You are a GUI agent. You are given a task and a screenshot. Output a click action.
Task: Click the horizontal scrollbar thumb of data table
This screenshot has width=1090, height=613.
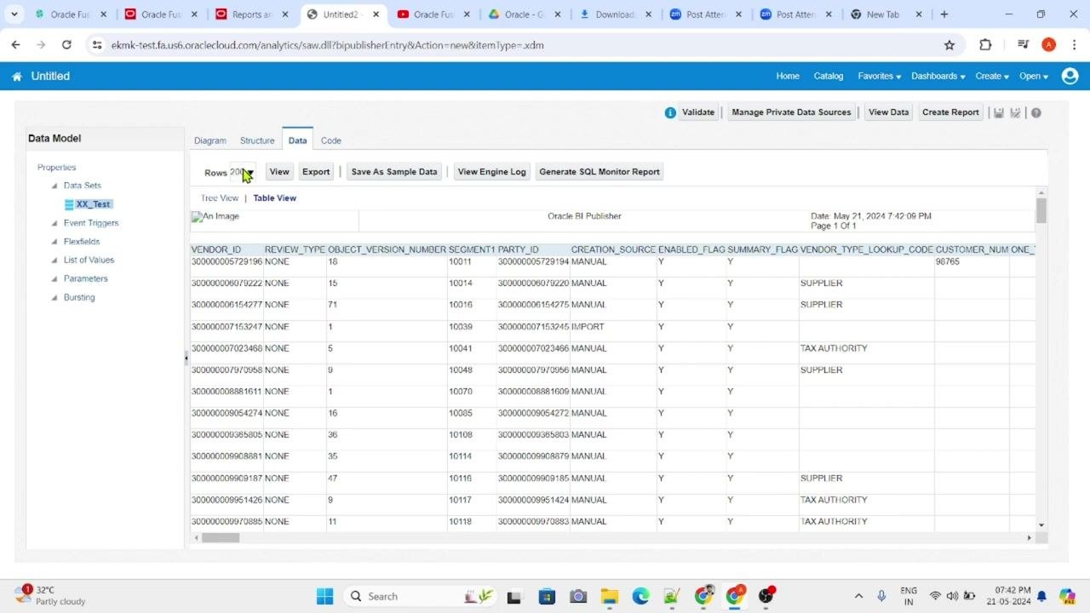click(221, 537)
